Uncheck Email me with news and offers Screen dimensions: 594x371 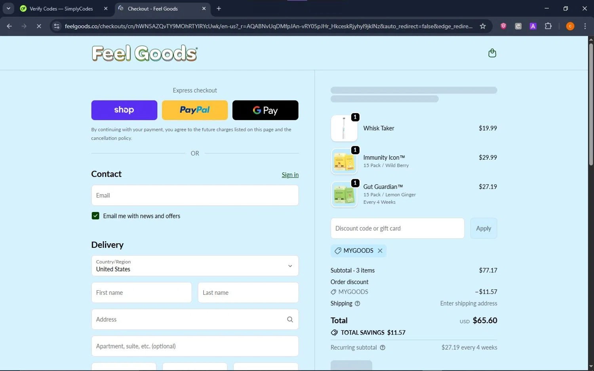click(95, 216)
